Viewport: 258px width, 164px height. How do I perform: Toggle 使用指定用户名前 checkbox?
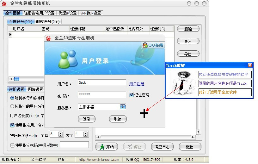pos(12,125)
